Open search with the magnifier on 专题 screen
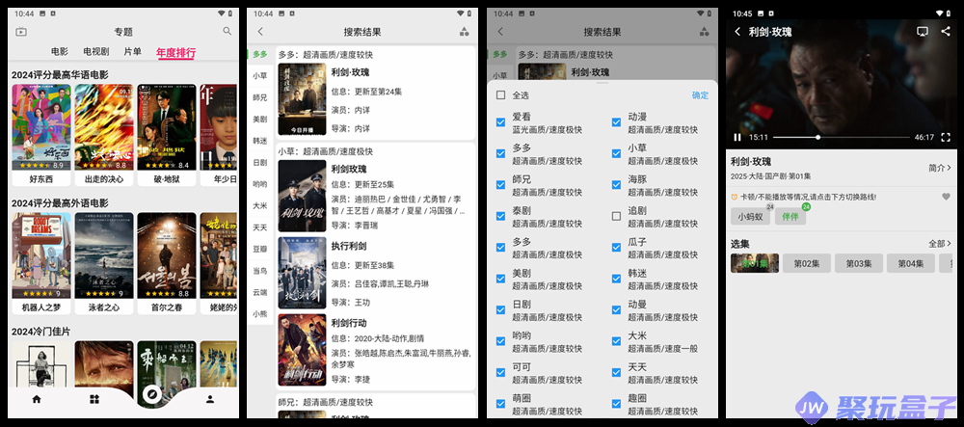The image size is (964, 427). point(228,32)
